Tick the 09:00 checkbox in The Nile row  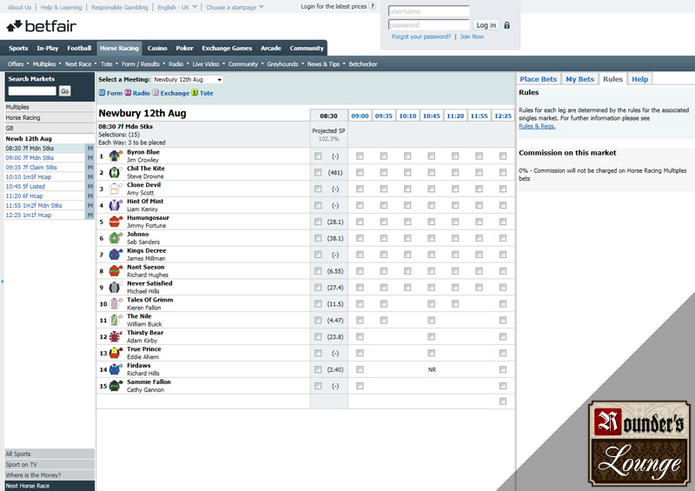[x=360, y=320]
